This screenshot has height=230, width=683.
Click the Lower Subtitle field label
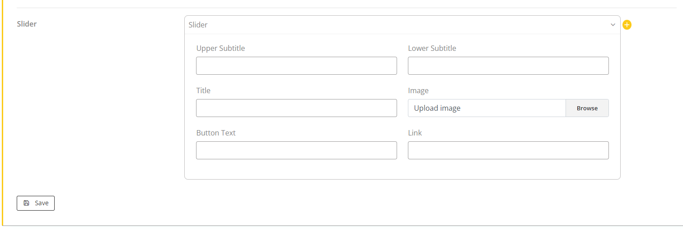[x=432, y=48]
